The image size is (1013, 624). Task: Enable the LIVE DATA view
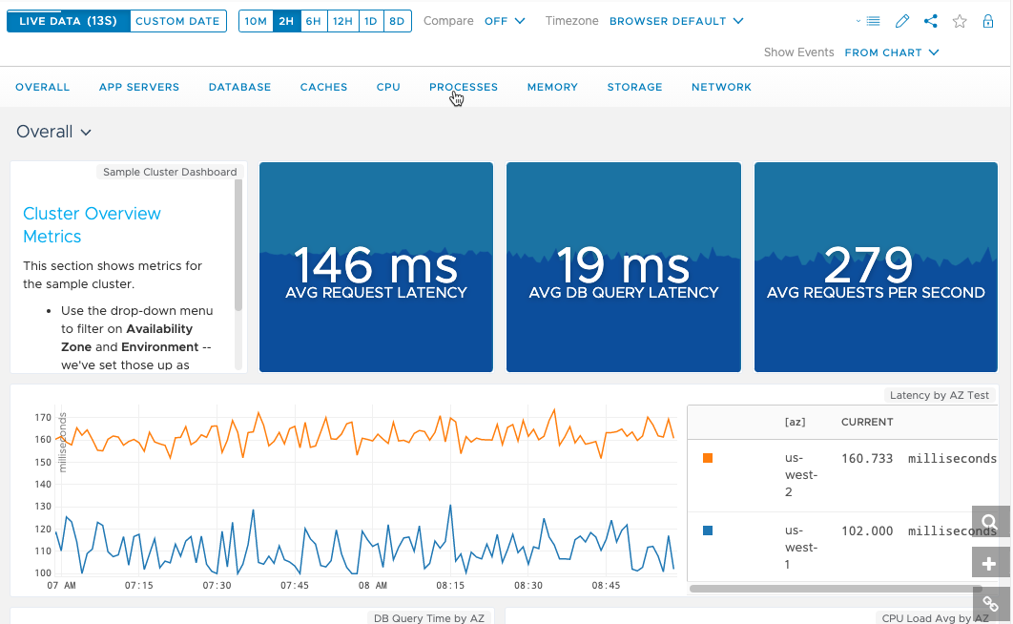click(x=67, y=20)
